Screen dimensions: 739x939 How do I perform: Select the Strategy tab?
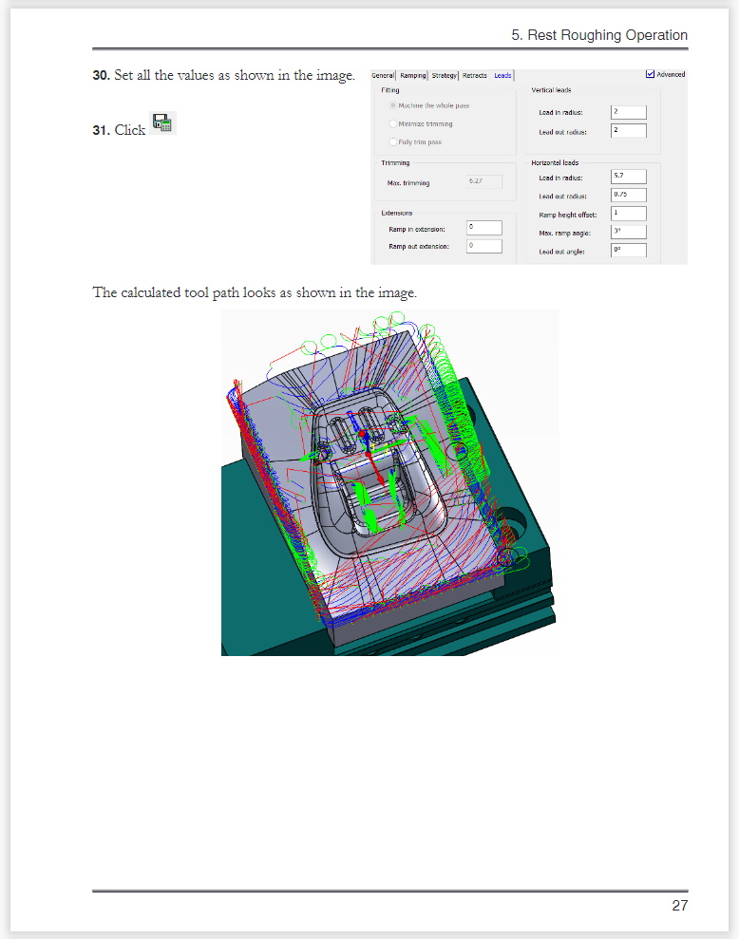point(444,75)
